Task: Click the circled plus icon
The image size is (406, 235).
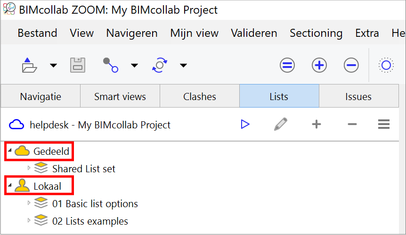Action: coord(319,65)
